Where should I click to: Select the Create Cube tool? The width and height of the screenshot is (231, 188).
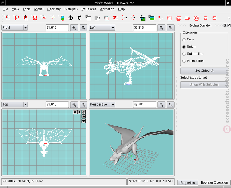click(x=169, y=18)
